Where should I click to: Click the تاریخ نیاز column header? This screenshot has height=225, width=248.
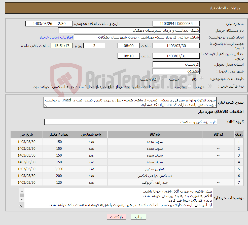point(27,135)
